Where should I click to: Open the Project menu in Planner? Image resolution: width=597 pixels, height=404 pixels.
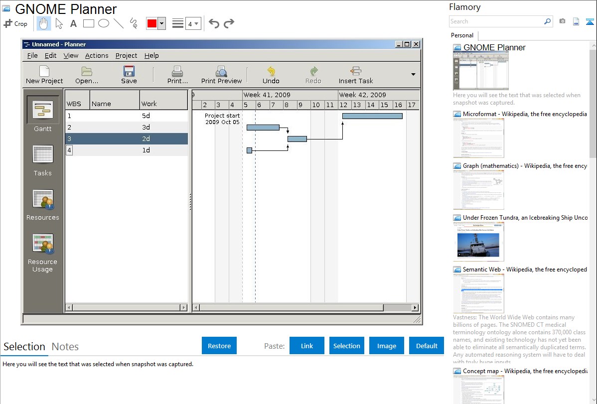[126, 56]
